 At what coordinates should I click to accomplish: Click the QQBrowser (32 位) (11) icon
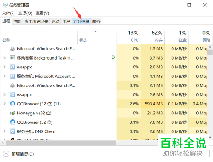tap(12, 104)
